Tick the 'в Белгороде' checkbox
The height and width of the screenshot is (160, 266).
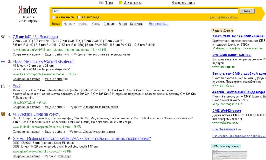tap(79, 18)
